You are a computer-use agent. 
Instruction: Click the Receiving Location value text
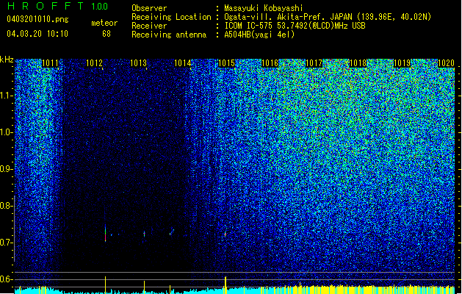click(x=328, y=17)
